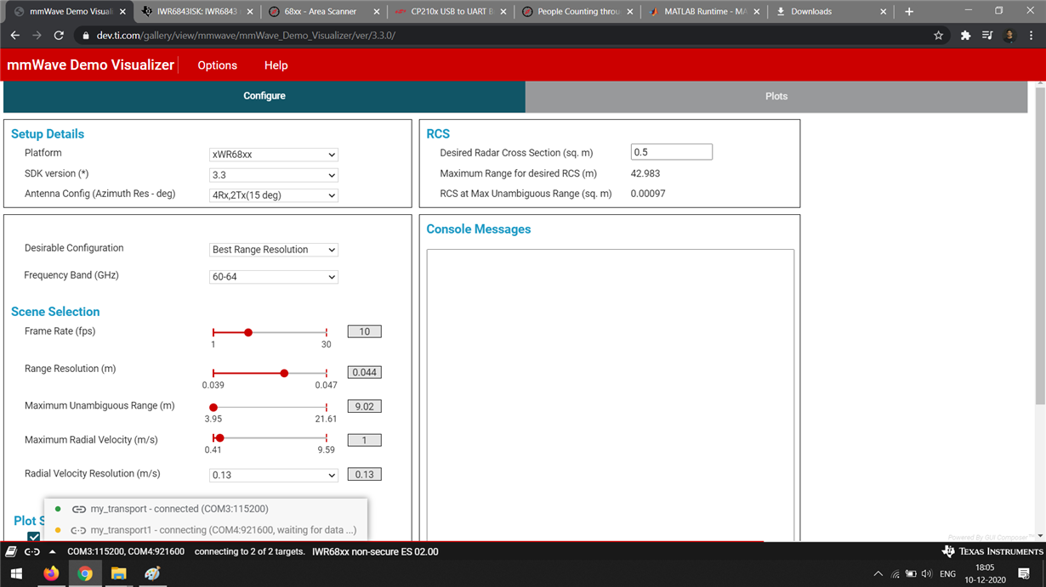The height and width of the screenshot is (587, 1046).
Task: Click the Chrome taskbar icon
Action: coord(85,574)
